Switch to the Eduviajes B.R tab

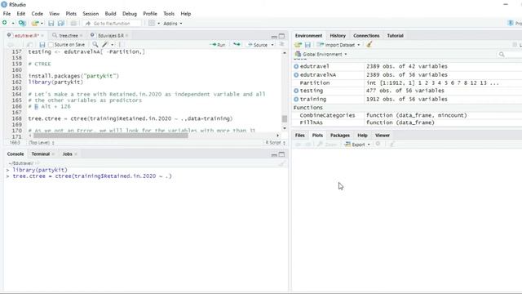point(111,35)
